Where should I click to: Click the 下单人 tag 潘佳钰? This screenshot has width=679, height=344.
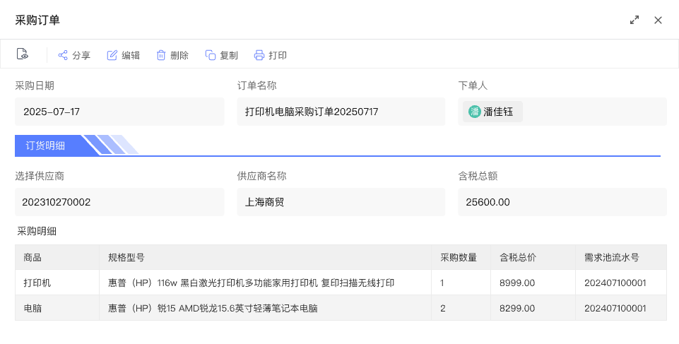coord(492,112)
